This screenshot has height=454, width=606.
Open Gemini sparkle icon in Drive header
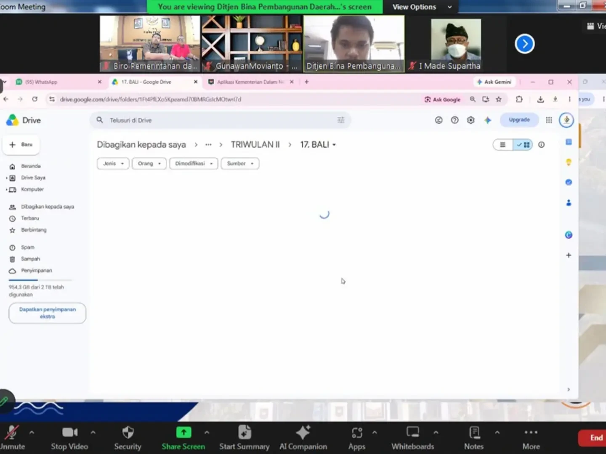pos(487,120)
